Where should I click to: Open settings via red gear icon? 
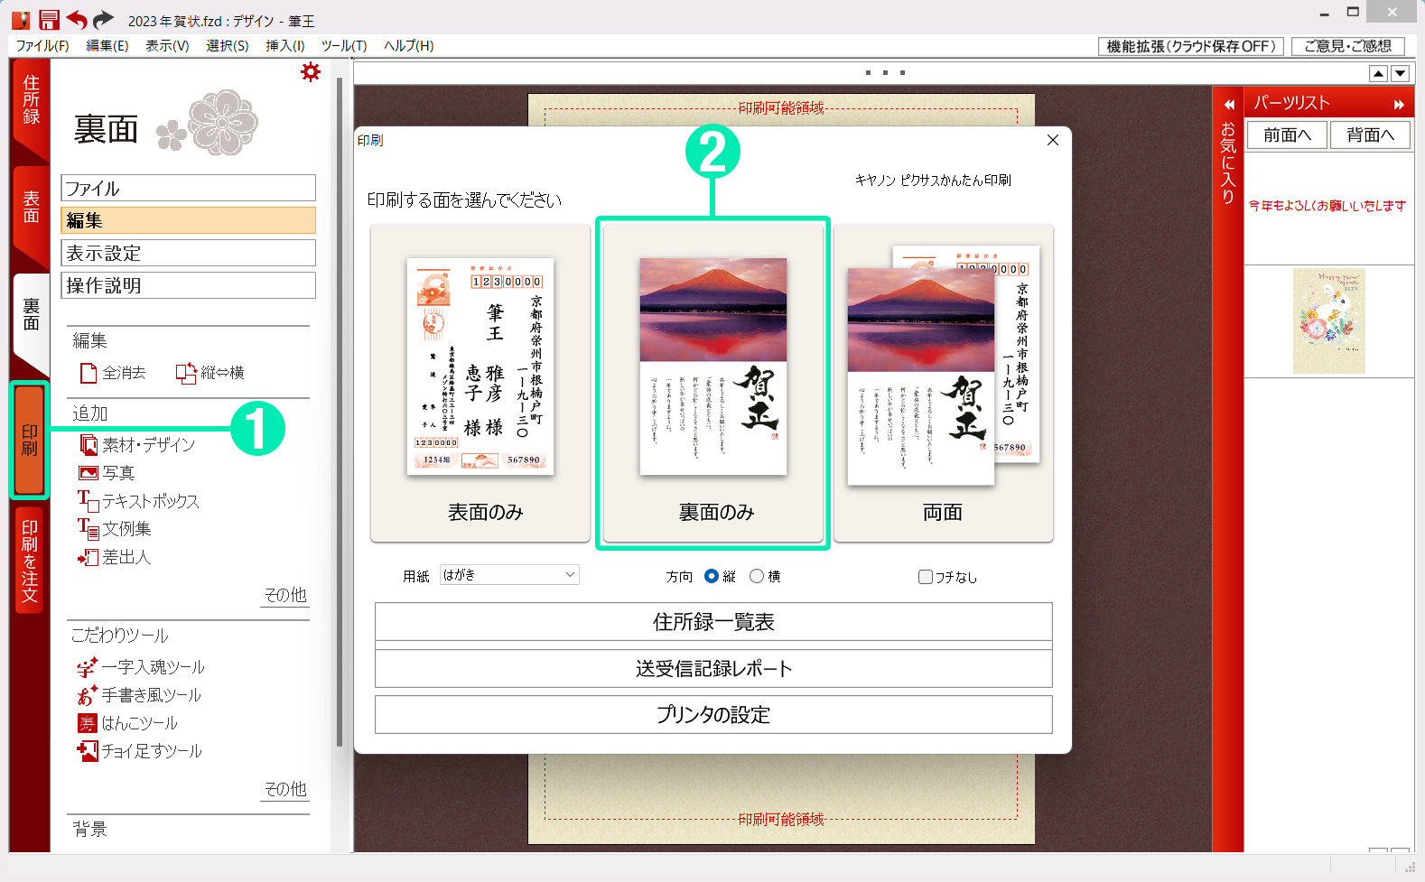coord(311,72)
